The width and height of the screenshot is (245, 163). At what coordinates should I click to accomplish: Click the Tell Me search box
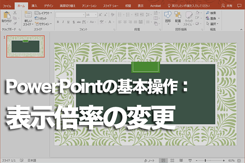click(189, 6)
